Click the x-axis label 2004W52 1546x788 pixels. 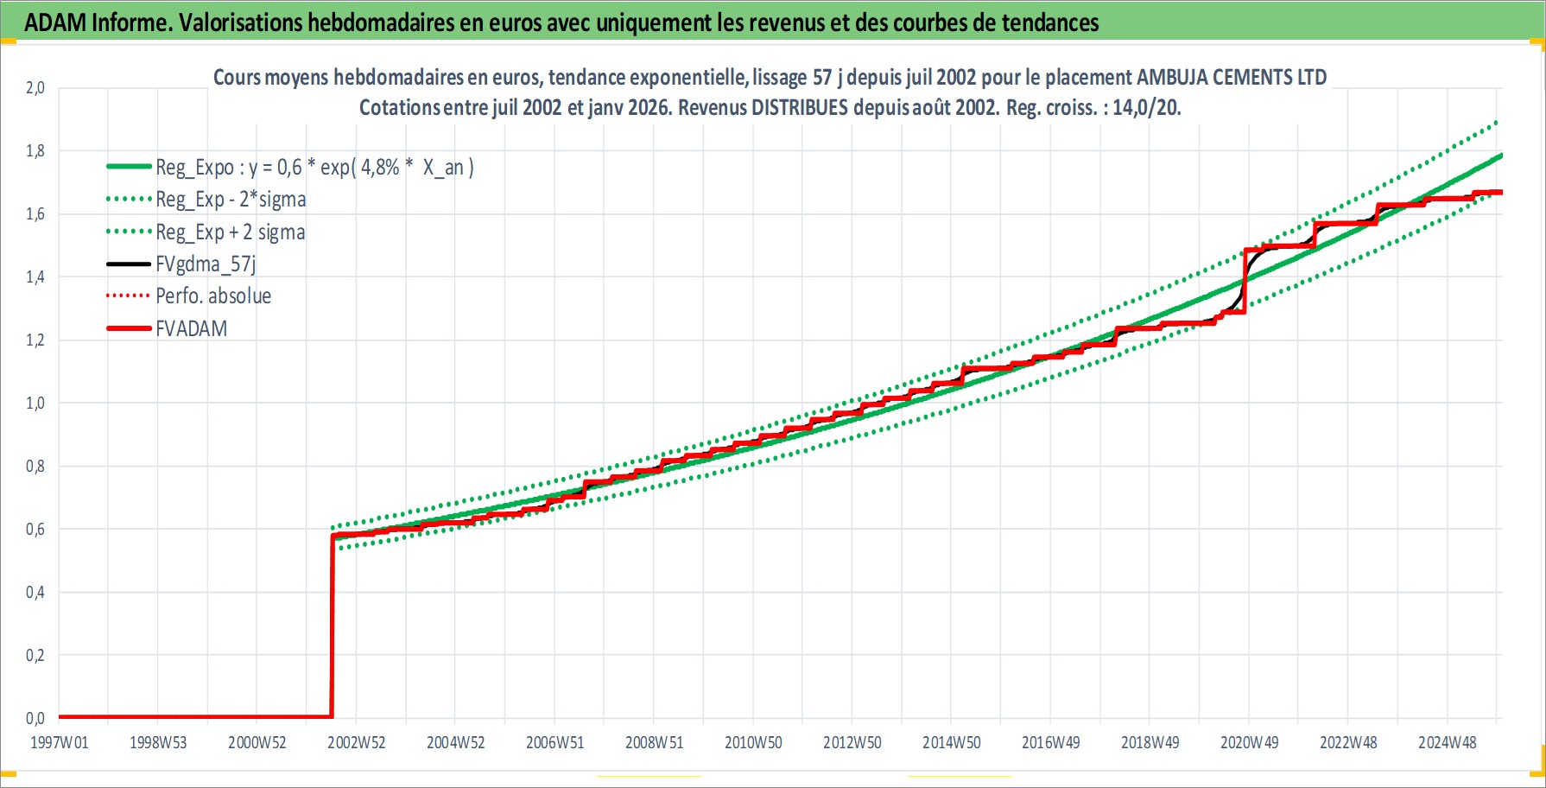(456, 742)
